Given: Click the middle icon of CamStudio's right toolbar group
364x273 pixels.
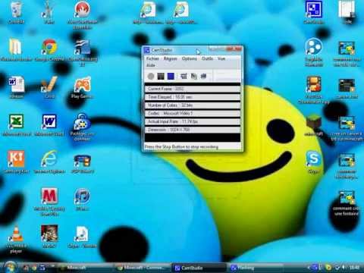Looking at the screenshot, I should [x=194, y=76].
